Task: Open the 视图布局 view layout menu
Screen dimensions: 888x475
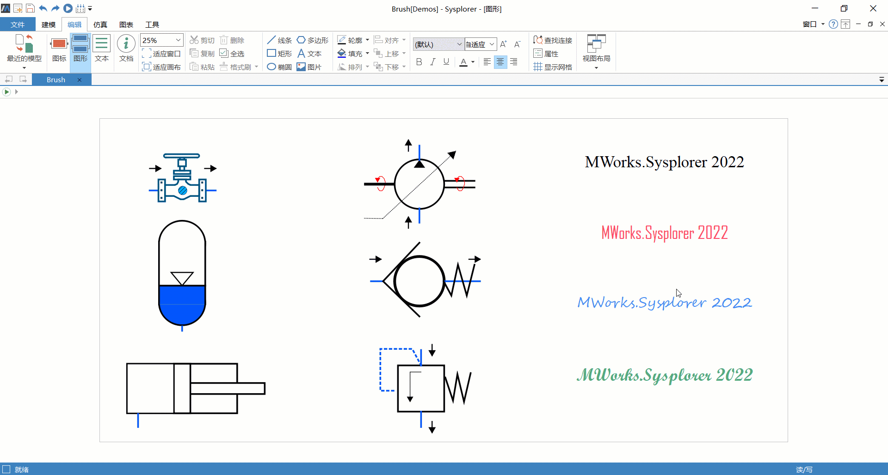Action: pyautogui.click(x=596, y=52)
